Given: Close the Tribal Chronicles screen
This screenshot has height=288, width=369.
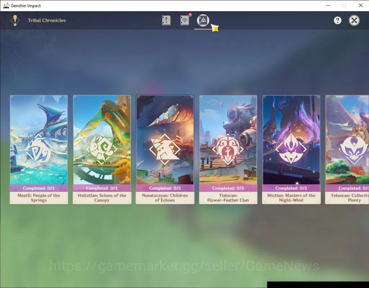Looking at the screenshot, I should tap(354, 21).
